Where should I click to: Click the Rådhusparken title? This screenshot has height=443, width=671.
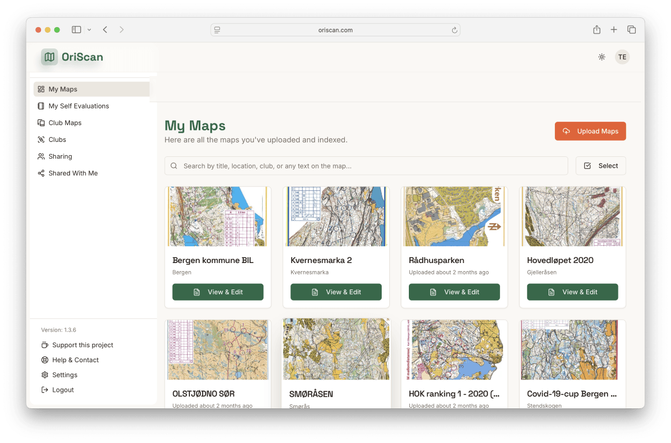[x=437, y=260]
